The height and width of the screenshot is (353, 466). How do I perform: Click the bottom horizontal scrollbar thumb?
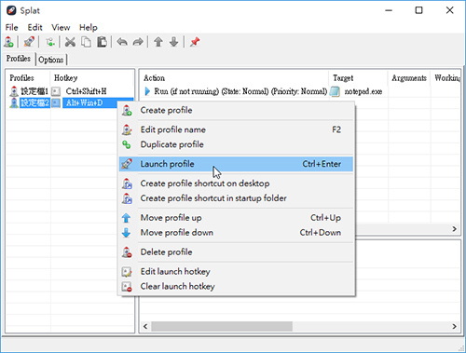222,326
